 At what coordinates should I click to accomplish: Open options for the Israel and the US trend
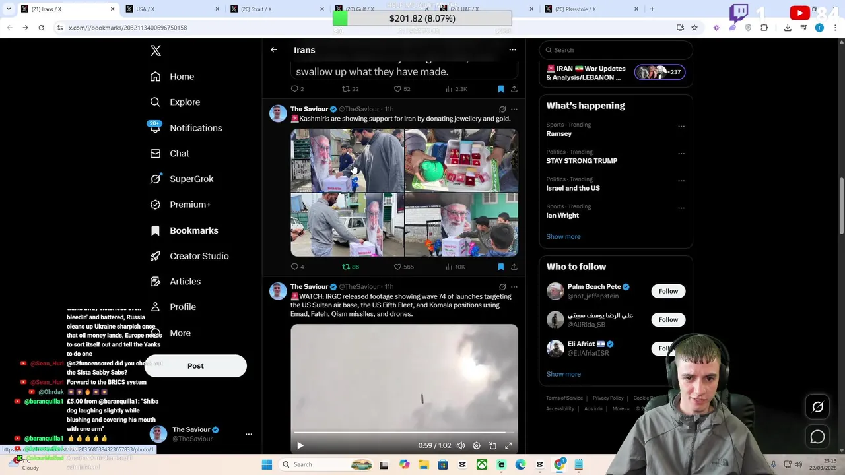tap(681, 181)
